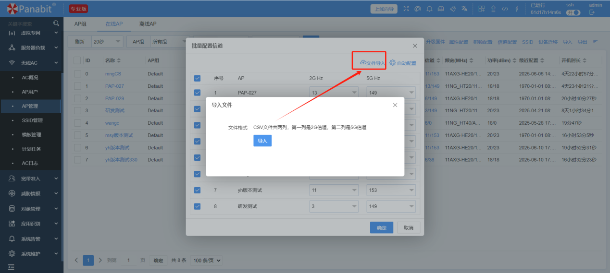This screenshot has width=610, height=273.
Task: Open SSID管理 in the sidebar
Action: [x=32, y=120]
